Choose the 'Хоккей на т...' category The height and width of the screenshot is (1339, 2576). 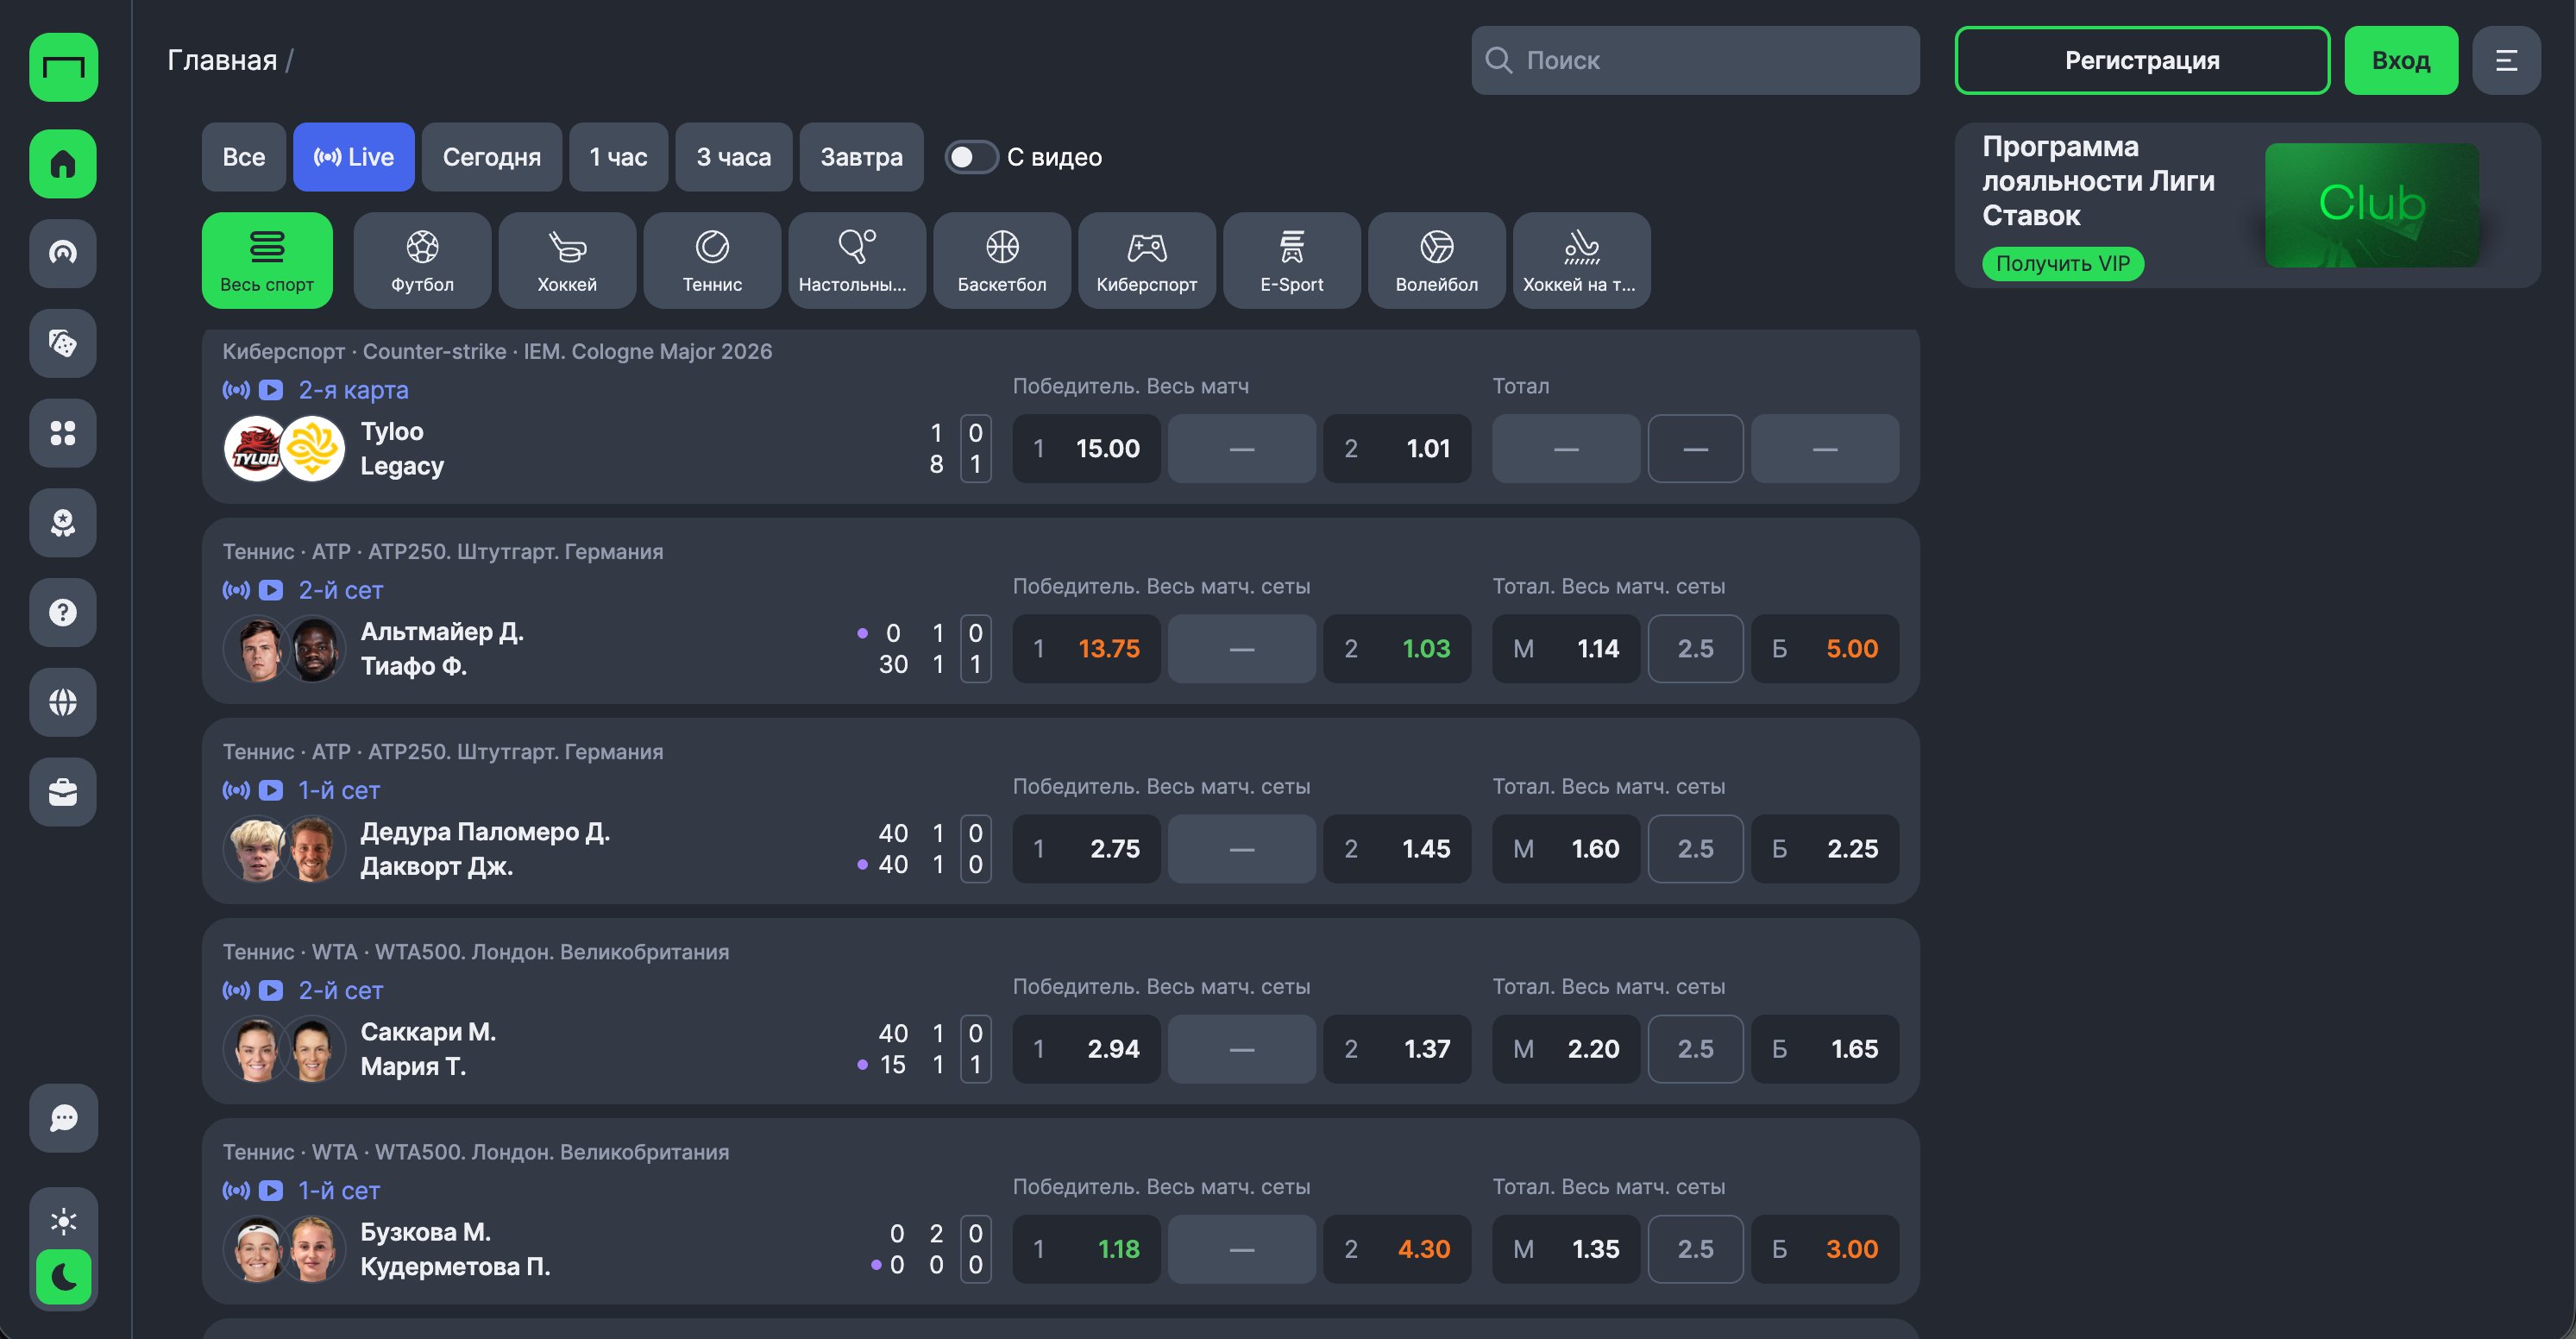tap(1582, 260)
